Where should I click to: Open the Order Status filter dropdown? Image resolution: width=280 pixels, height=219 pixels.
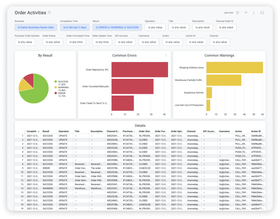pyautogui.click(x=53, y=42)
